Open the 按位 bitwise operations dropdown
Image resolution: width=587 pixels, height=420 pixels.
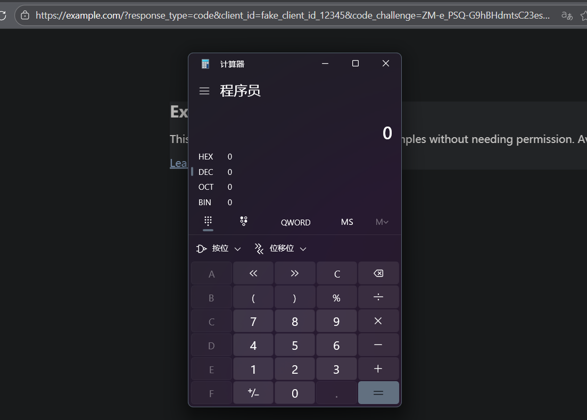(237, 248)
